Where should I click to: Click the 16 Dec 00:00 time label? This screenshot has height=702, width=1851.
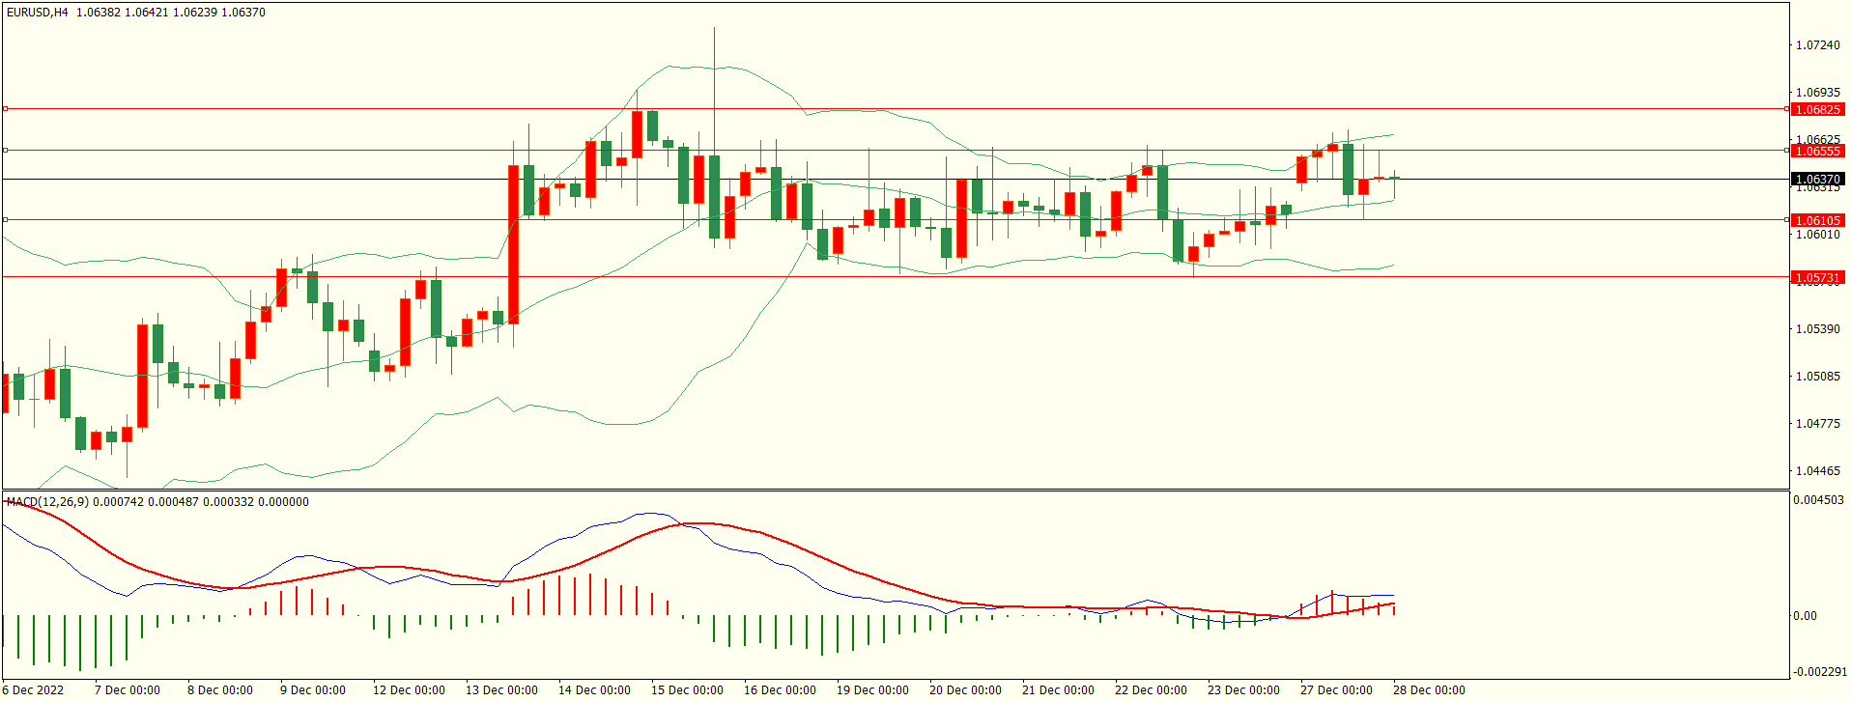point(781,690)
